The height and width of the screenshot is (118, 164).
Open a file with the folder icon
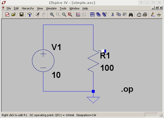[x=13, y=14]
